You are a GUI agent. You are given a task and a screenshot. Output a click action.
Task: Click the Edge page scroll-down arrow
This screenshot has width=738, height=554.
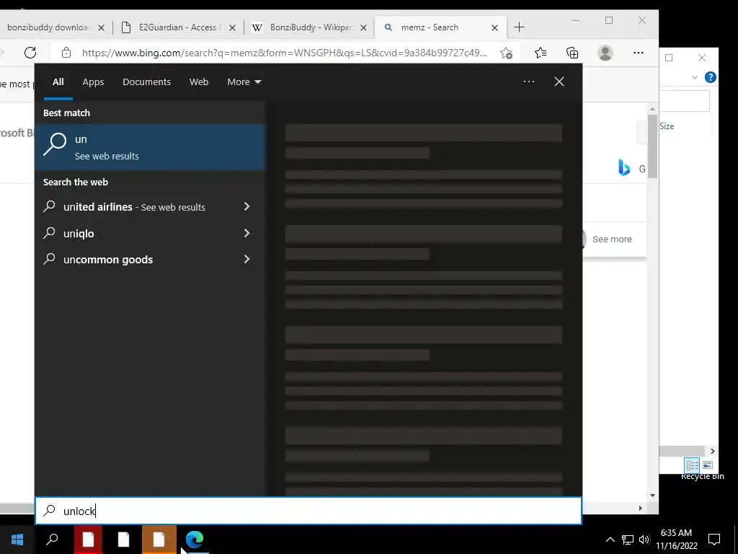point(652,495)
